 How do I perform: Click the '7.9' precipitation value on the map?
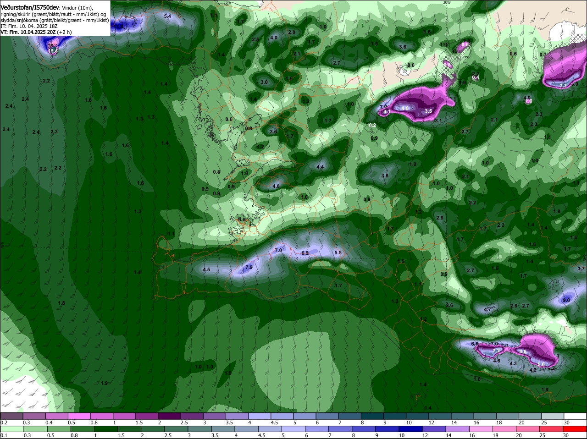click(x=249, y=267)
